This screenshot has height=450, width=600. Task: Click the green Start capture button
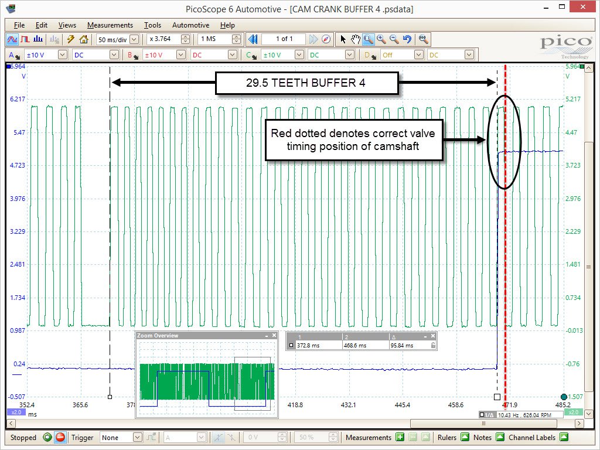click(47, 437)
